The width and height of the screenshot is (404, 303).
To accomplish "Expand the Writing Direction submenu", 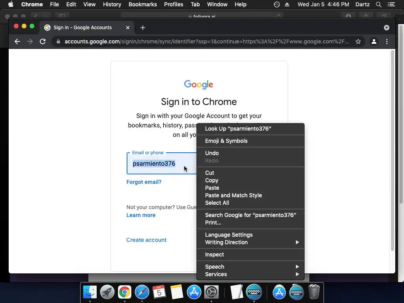I will [x=250, y=242].
